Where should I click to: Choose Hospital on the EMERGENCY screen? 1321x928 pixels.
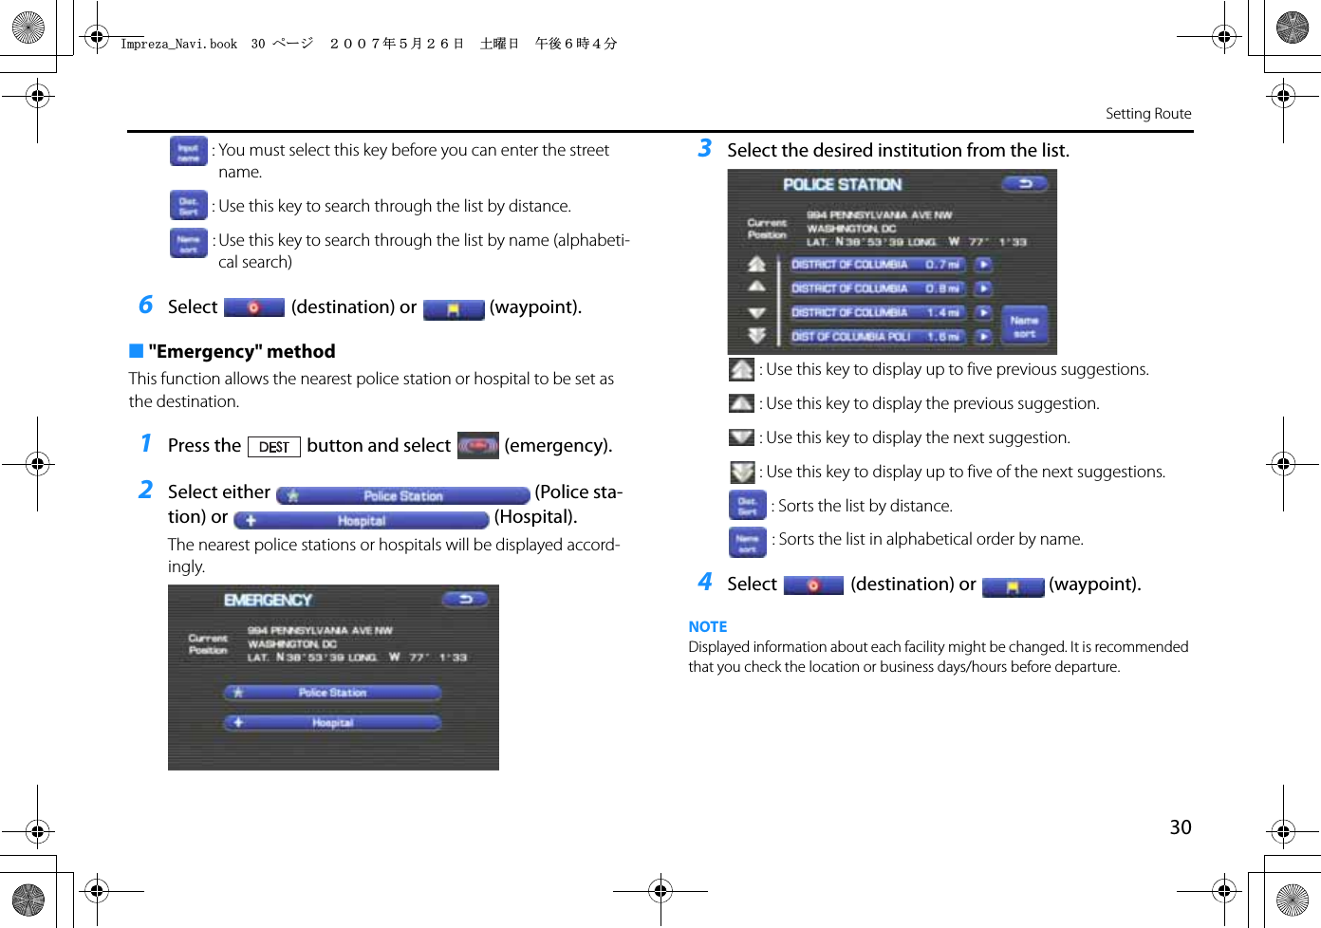332,723
